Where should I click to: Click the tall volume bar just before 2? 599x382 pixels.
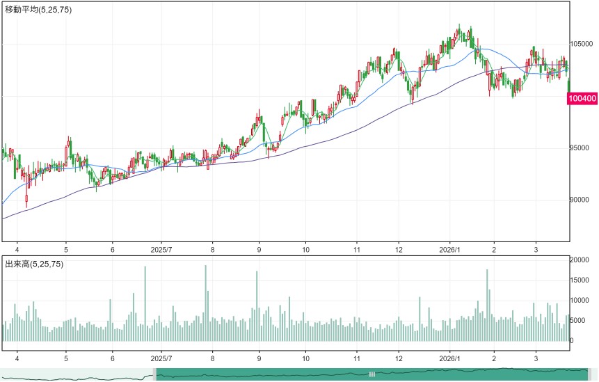coord(487,305)
